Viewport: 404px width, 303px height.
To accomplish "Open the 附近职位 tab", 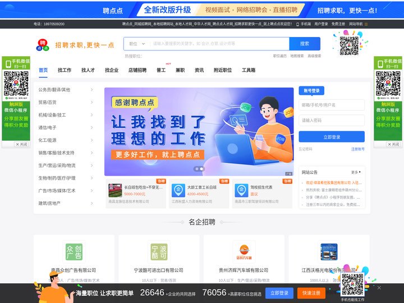I will click(x=223, y=70).
